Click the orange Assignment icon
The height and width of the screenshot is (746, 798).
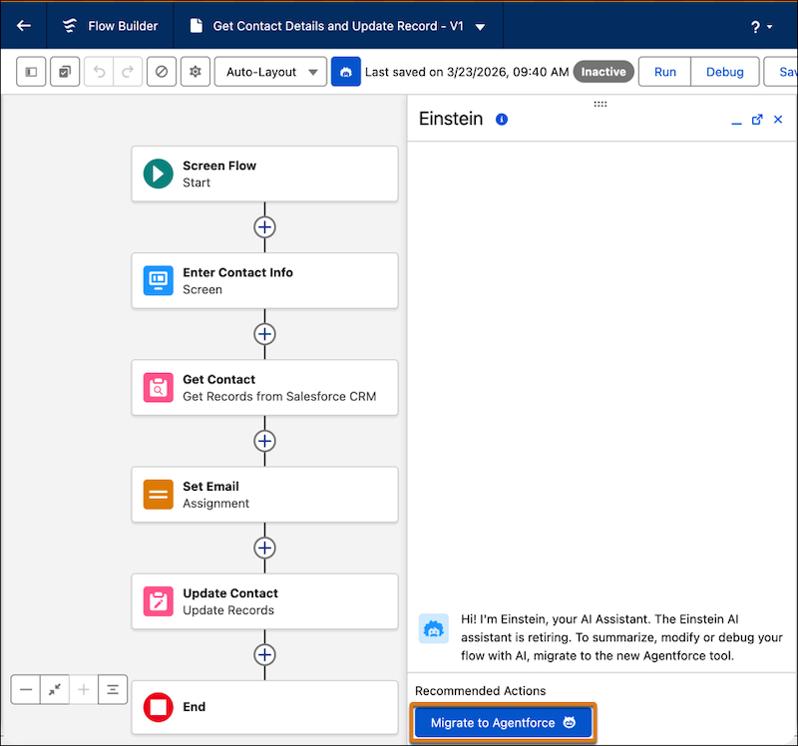point(159,495)
